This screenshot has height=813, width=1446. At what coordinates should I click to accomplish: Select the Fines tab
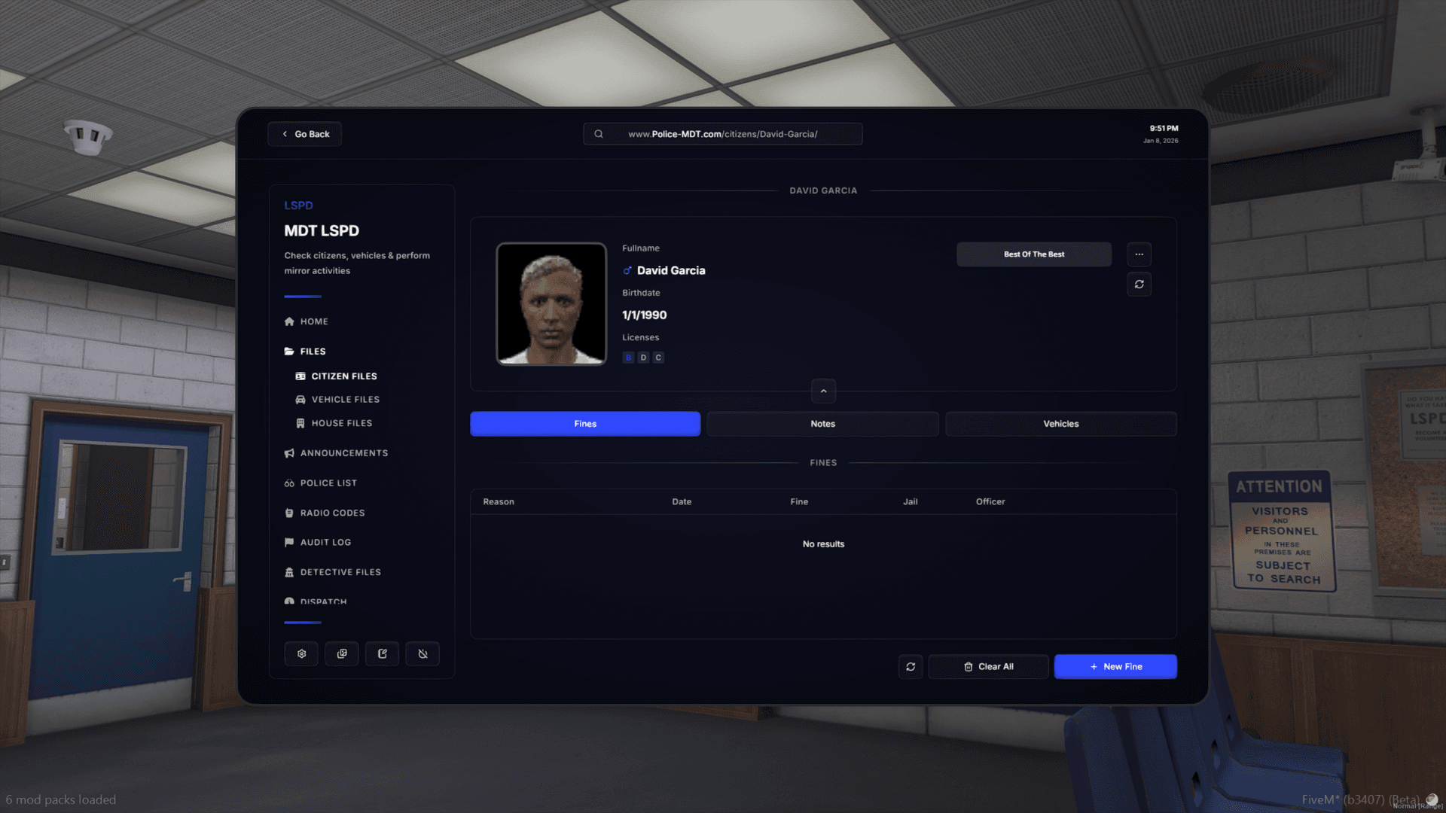(x=585, y=424)
